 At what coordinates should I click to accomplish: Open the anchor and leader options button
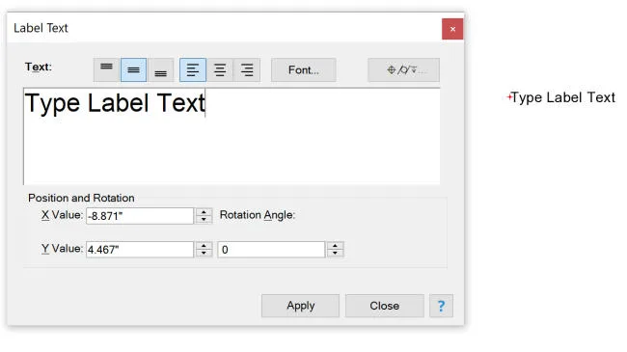[x=403, y=70]
